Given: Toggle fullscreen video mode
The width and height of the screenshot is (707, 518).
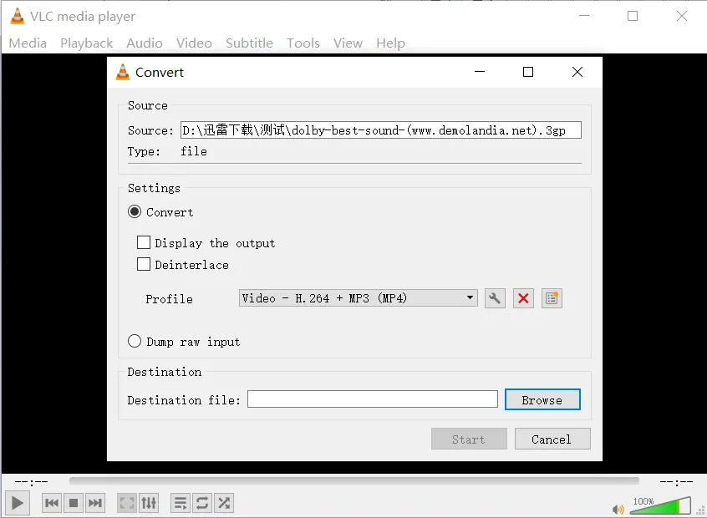Looking at the screenshot, I should click(127, 503).
